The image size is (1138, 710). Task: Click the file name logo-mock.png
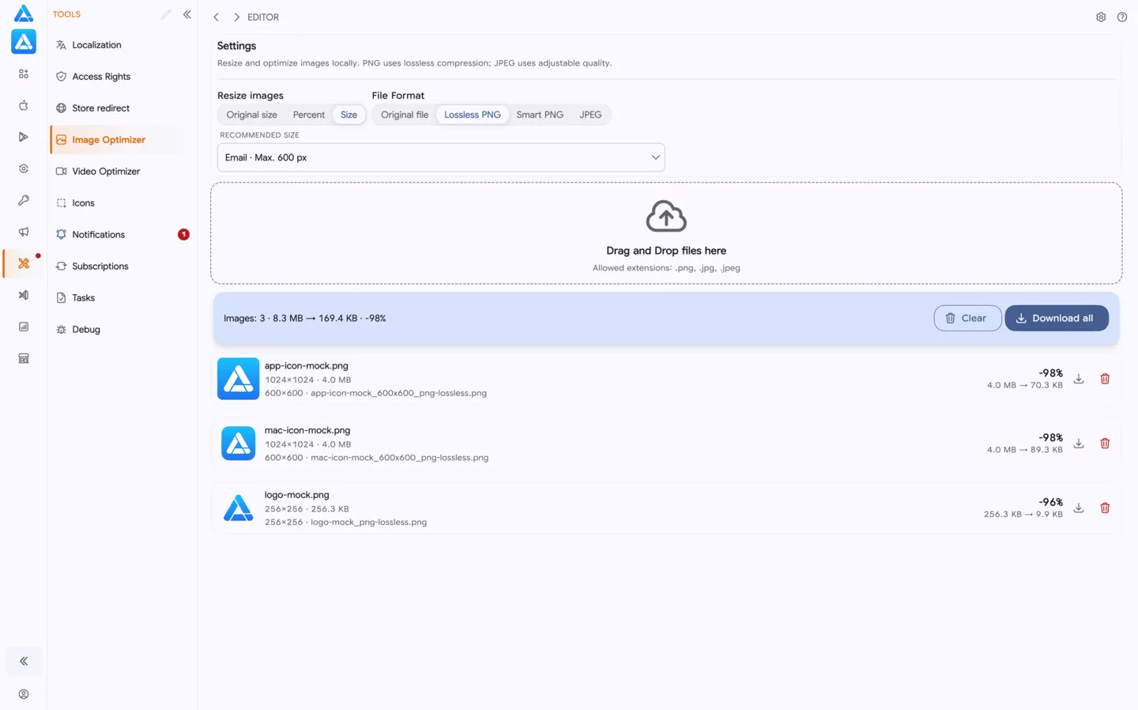tap(297, 495)
